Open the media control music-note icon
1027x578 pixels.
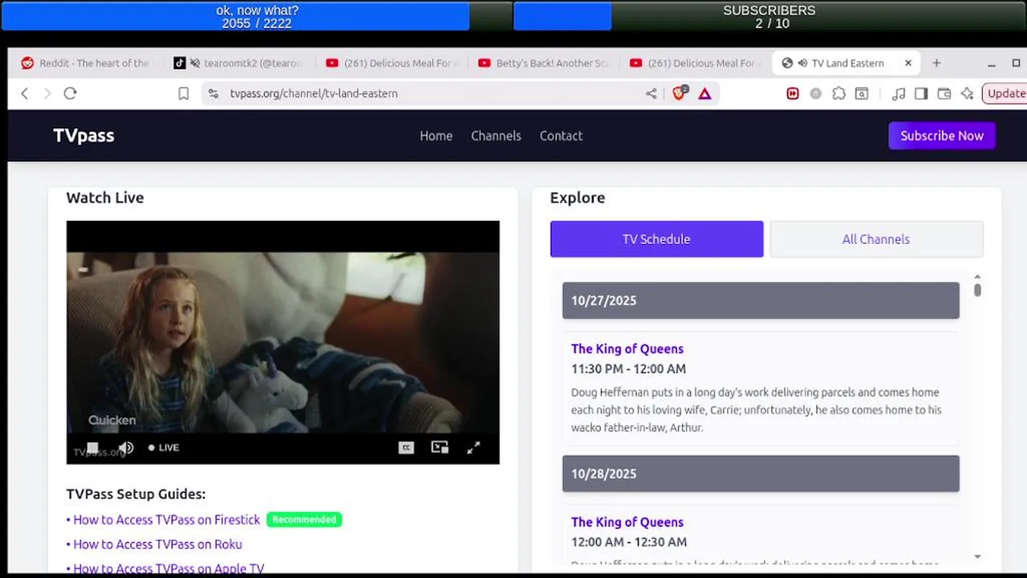pyautogui.click(x=899, y=94)
